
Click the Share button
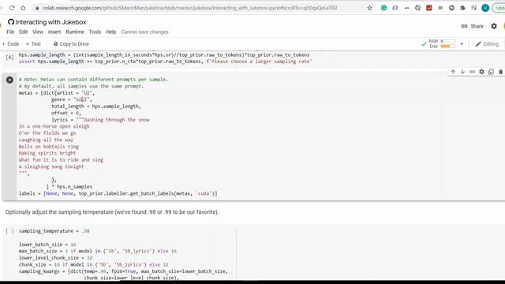tap(472, 26)
